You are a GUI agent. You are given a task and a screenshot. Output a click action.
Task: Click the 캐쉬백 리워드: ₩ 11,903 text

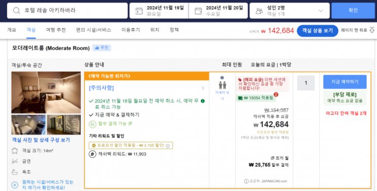point(122,154)
